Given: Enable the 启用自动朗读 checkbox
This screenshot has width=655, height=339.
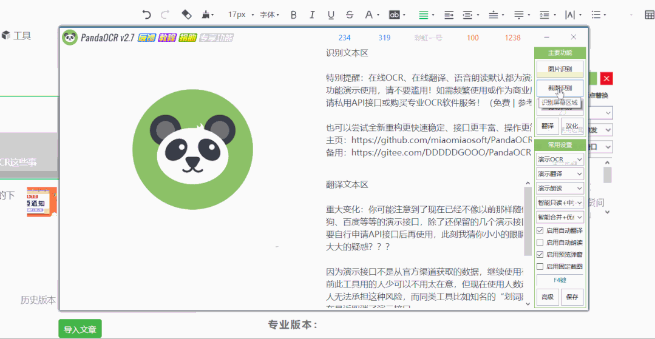Looking at the screenshot, I should tap(540, 243).
